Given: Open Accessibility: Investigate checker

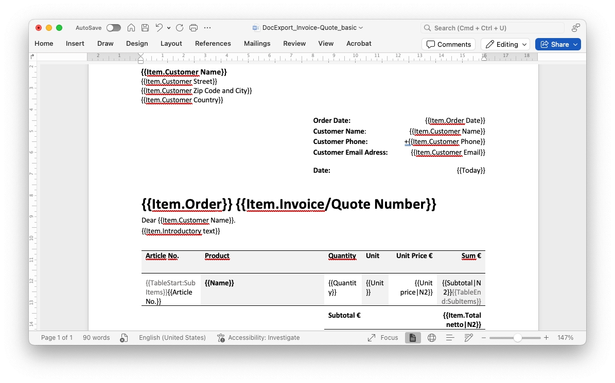Looking at the screenshot, I should point(258,338).
